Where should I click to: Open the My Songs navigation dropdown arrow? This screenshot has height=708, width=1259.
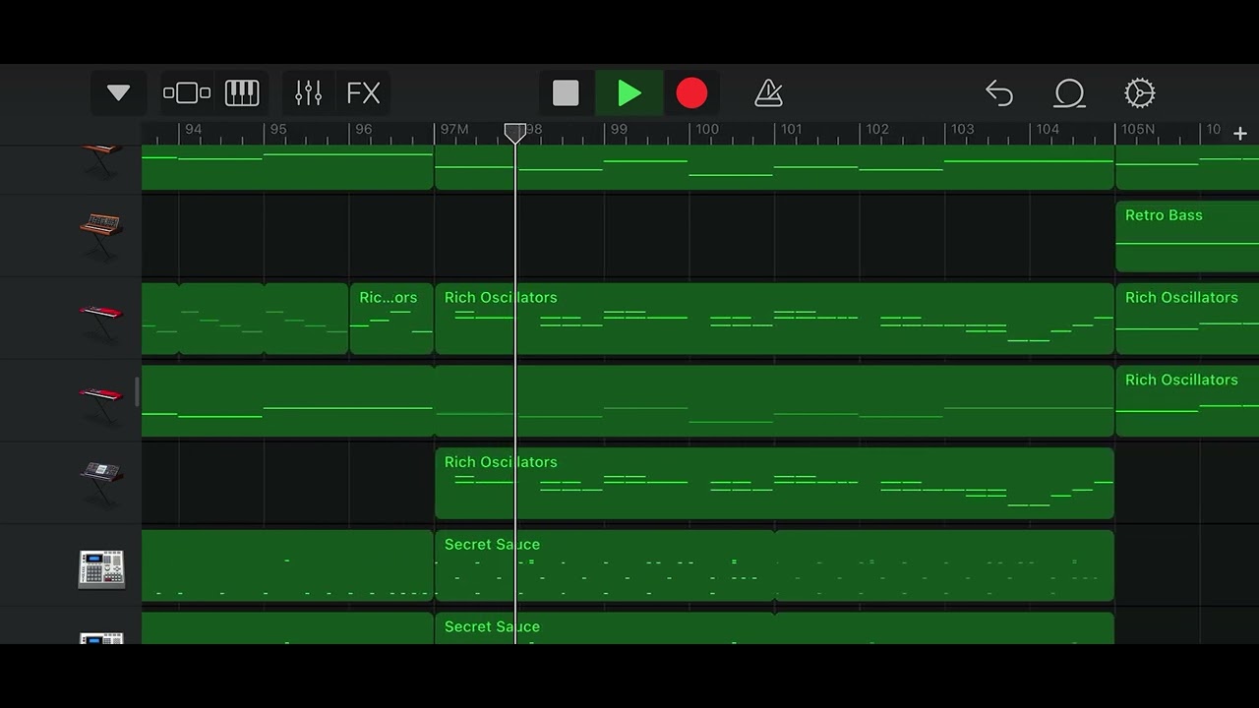pos(118,93)
